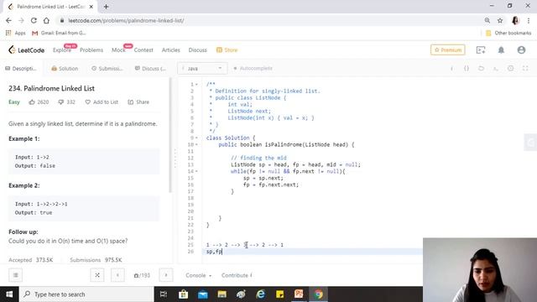Open Problems page
The image size is (537, 302).
click(x=91, y=50)
